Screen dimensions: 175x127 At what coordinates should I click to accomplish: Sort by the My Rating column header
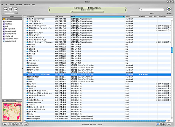[x=142, y=16]
